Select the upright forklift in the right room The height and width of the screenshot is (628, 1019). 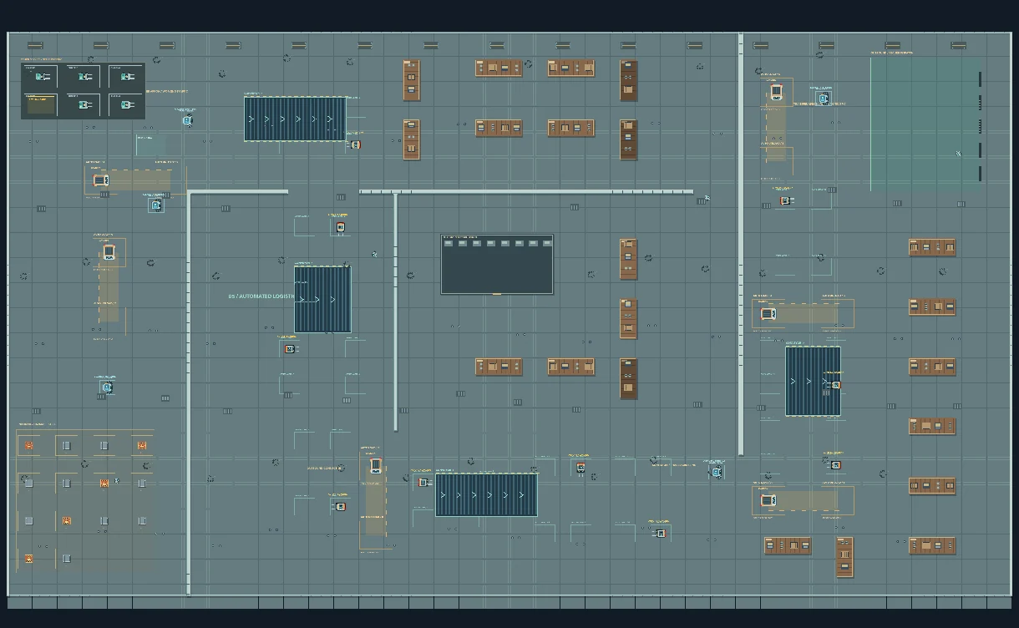click(x=776, y=92)
